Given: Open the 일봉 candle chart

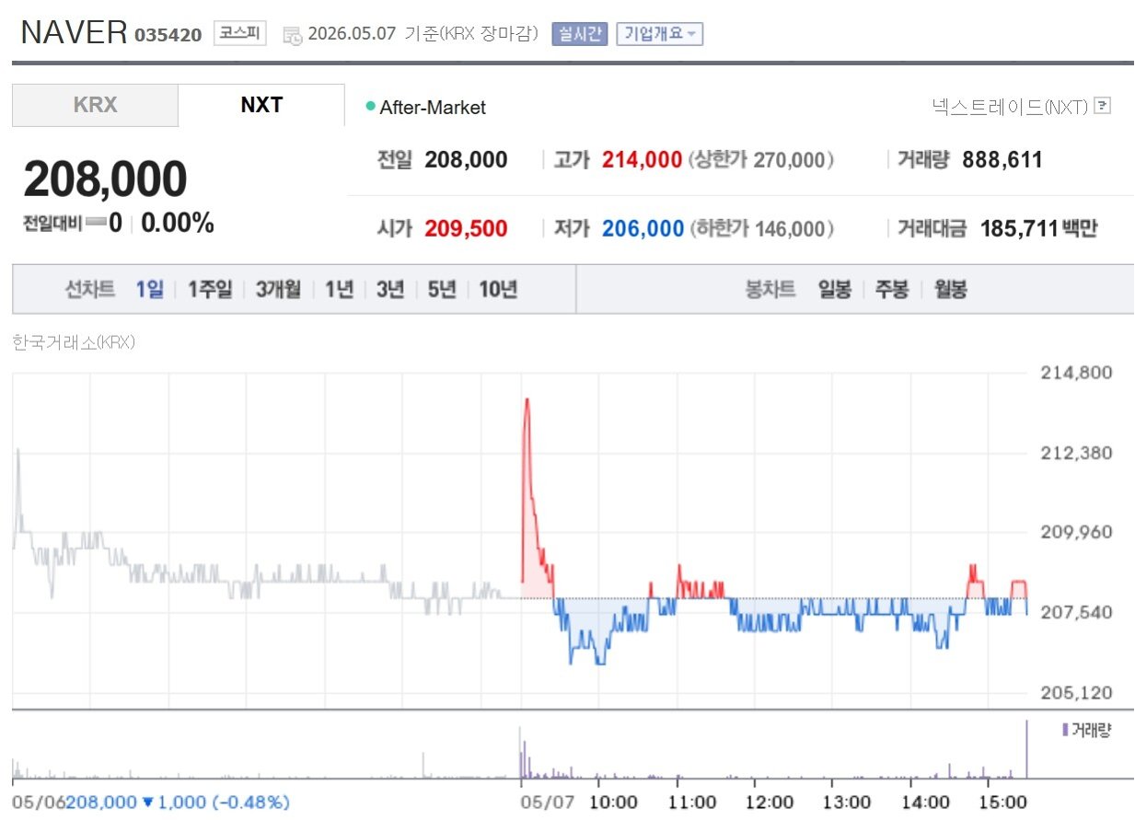Looking at the screenshot, I should 834,290.
